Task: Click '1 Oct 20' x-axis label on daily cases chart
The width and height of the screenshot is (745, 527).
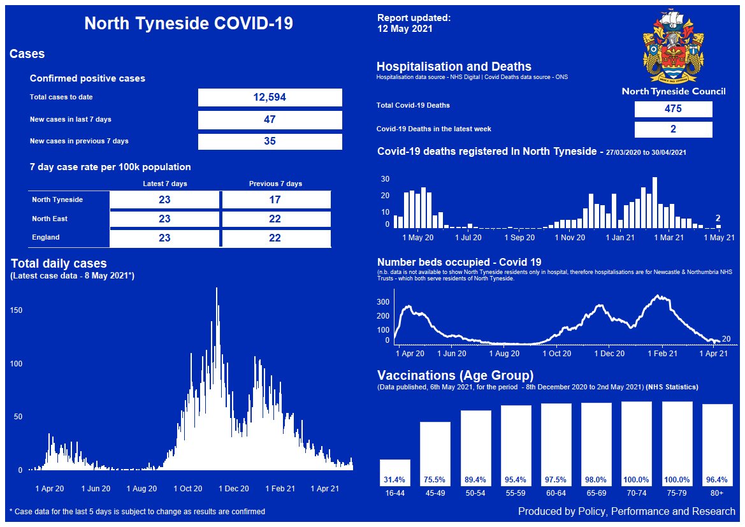Action: [187, 489]
